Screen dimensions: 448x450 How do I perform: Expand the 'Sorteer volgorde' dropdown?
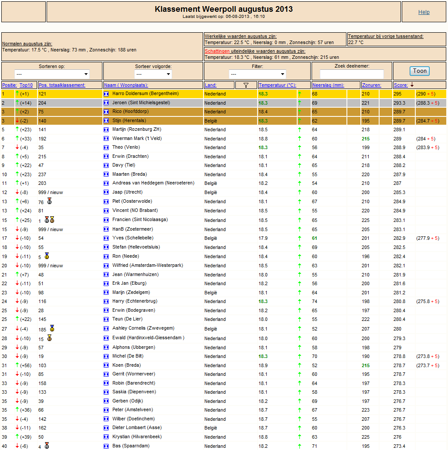(x=153, y=74)
